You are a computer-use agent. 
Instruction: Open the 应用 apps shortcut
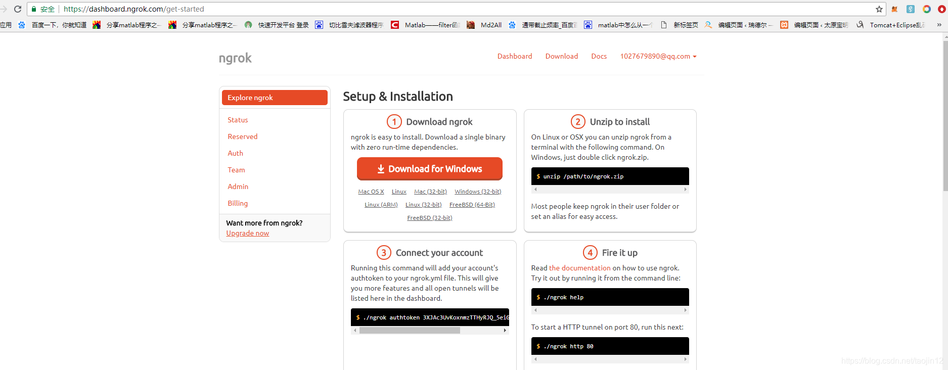(6, 25)
